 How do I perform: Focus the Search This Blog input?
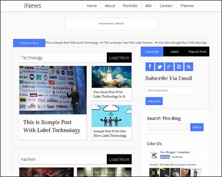click(167, 127)
